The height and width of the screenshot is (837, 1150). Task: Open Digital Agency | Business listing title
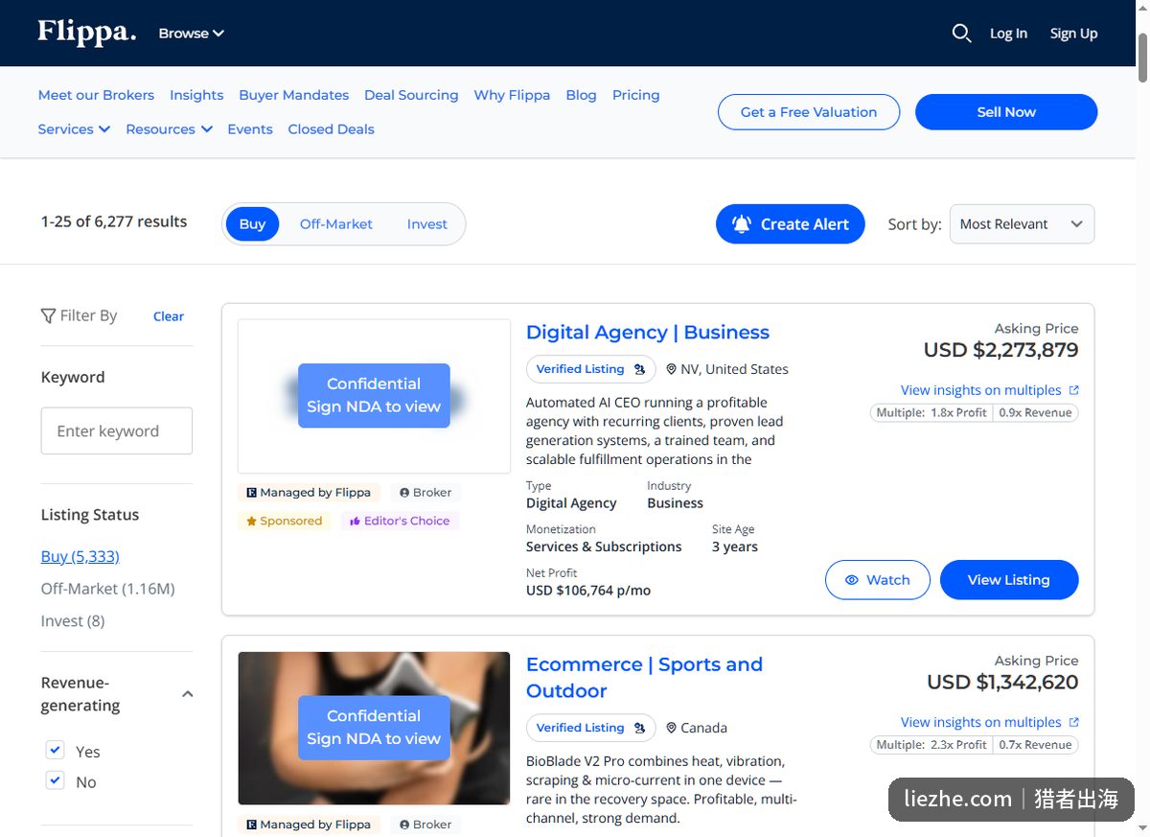pos(648,333)
